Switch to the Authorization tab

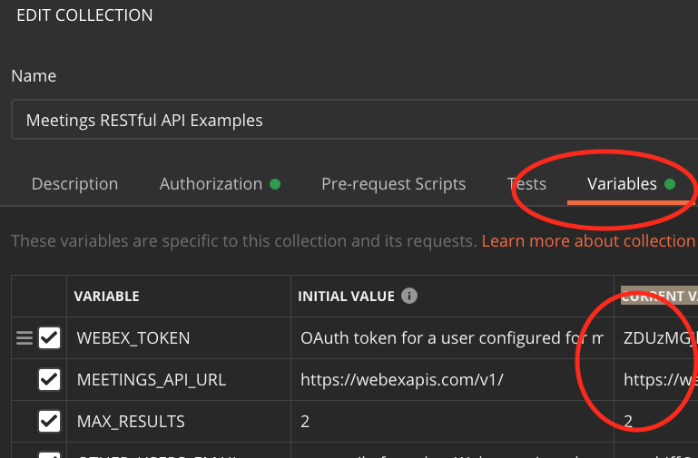220,184
